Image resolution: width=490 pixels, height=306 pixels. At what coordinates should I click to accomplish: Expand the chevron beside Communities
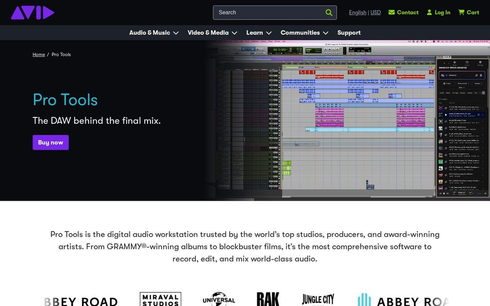coord(326,33)
